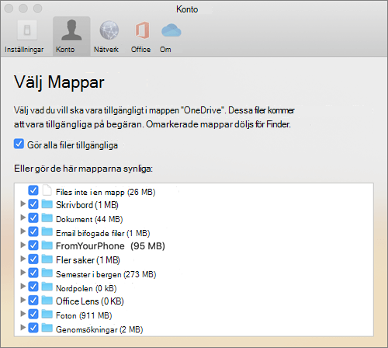
Task: Expand the Foton folder
Action: pyautogui.click(x=23, y=314)
